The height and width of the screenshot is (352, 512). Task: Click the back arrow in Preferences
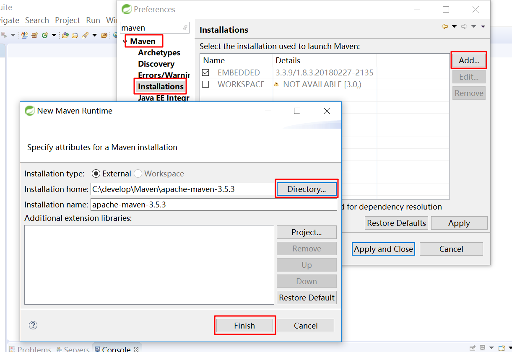(x=445, y=27)
